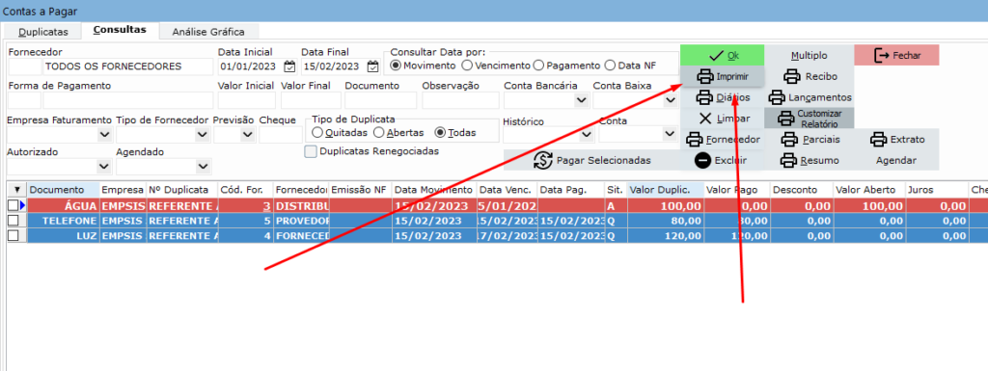
Task: Open the Histórico dropdown
Action: point(586,134)
